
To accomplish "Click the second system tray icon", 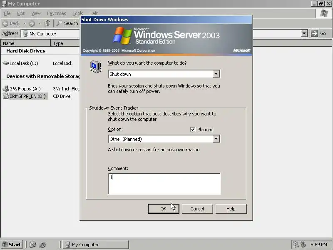I will pos(303,245).
